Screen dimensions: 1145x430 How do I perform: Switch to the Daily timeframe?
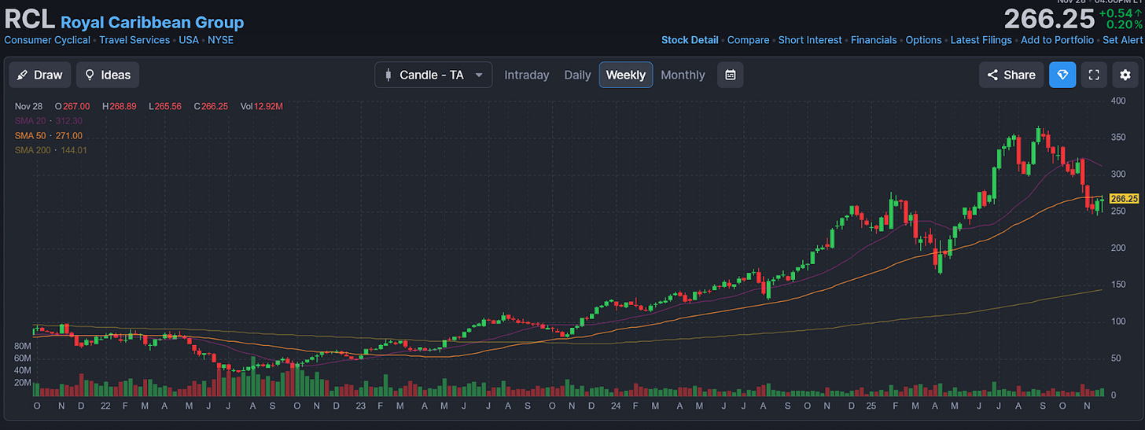pos(577,75)
